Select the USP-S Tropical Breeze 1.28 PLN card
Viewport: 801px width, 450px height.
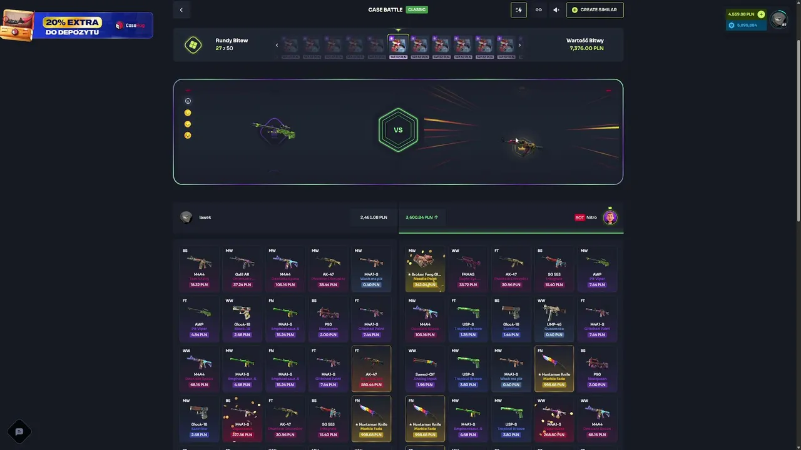pos(468,317)
